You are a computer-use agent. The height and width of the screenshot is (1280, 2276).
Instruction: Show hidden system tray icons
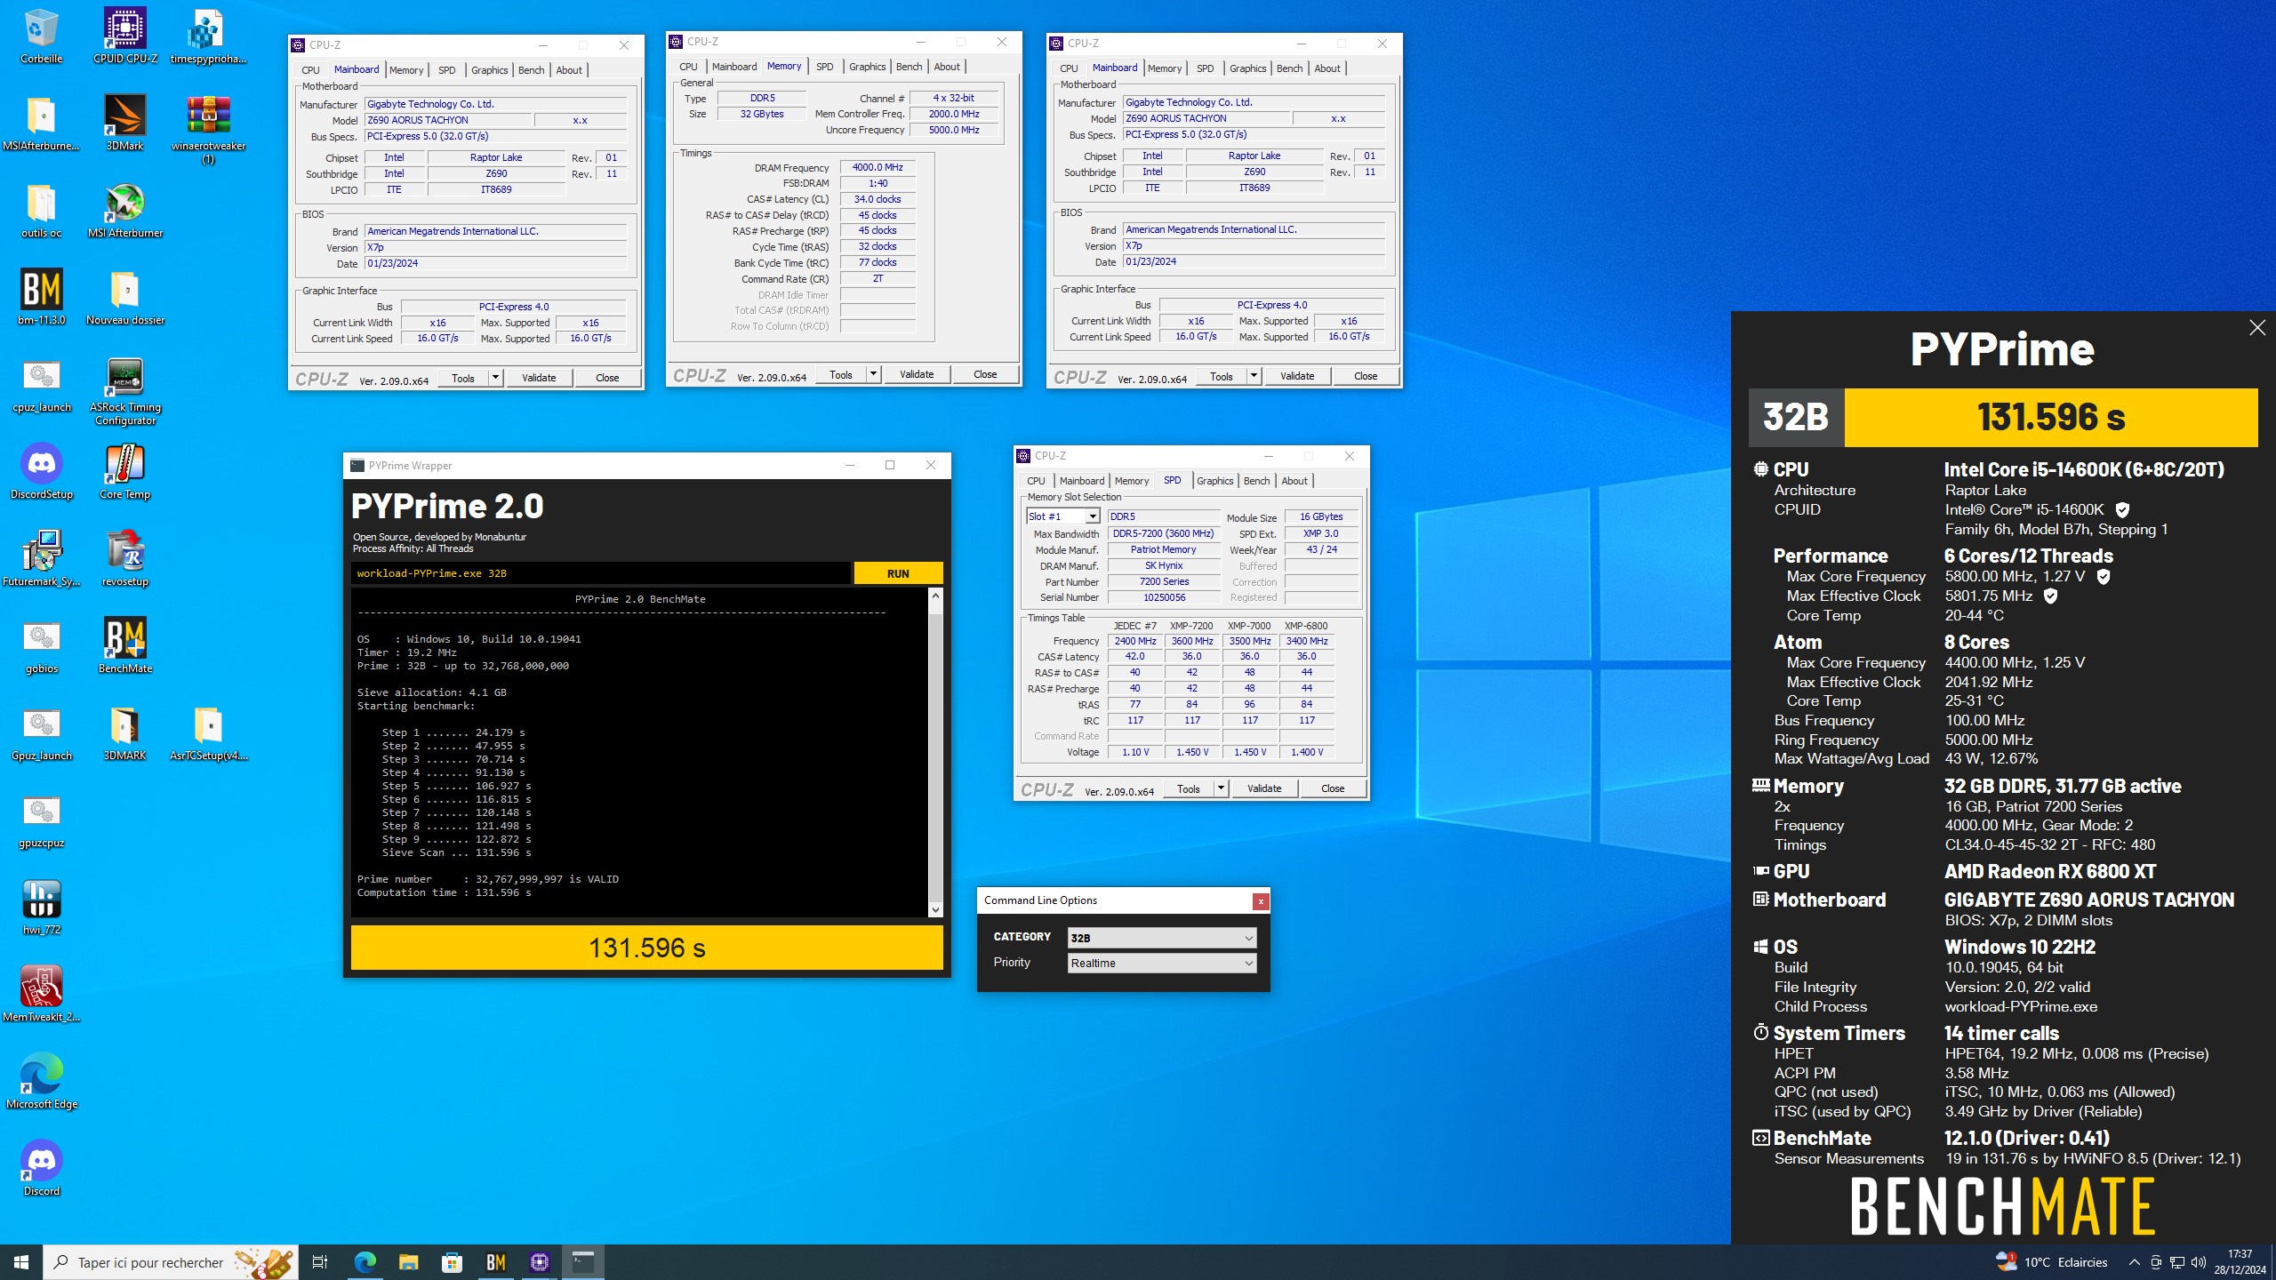[x=2134, y=1262]
